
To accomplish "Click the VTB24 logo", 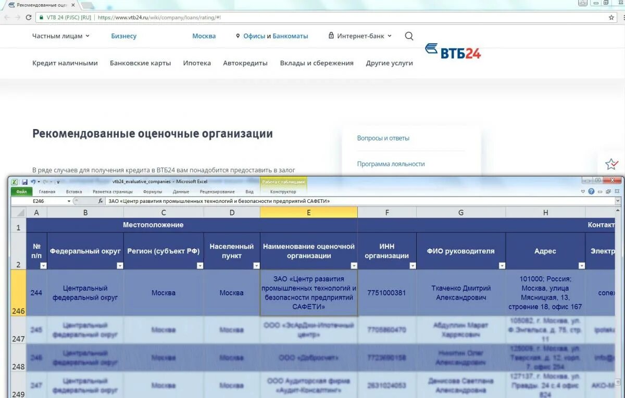I will pyautogui.click(x=453, y=51).
